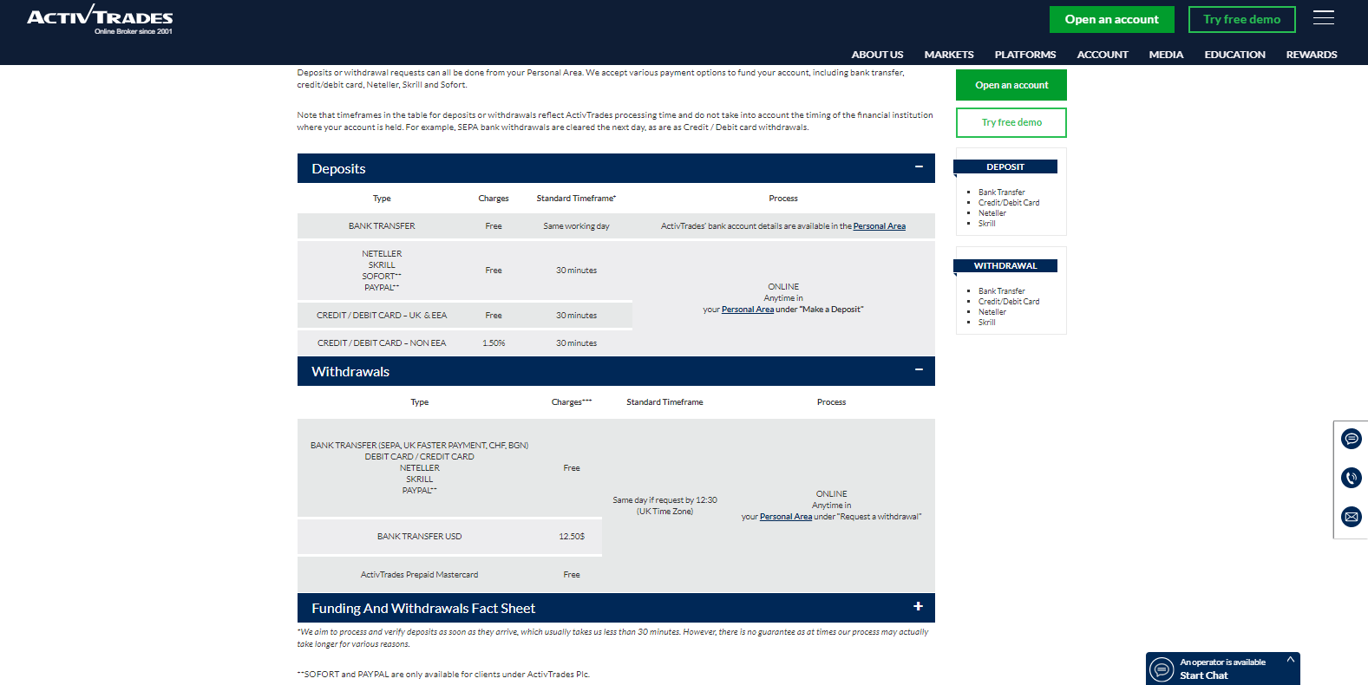Click Neteller under sidebar WITHDRAWAL
Viewport: 1368px width, 685px height.
coord(992,312)
